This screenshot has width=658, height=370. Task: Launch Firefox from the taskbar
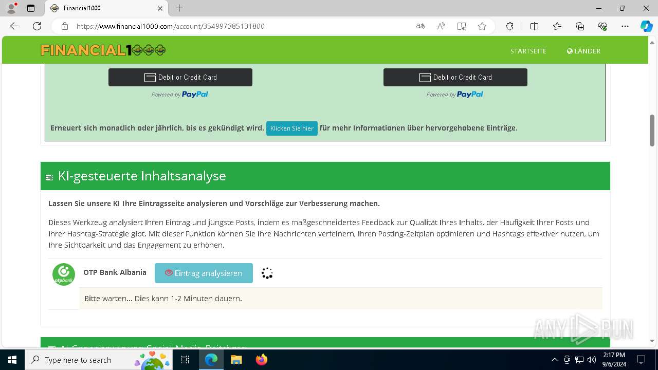click(x=262, y=360)
